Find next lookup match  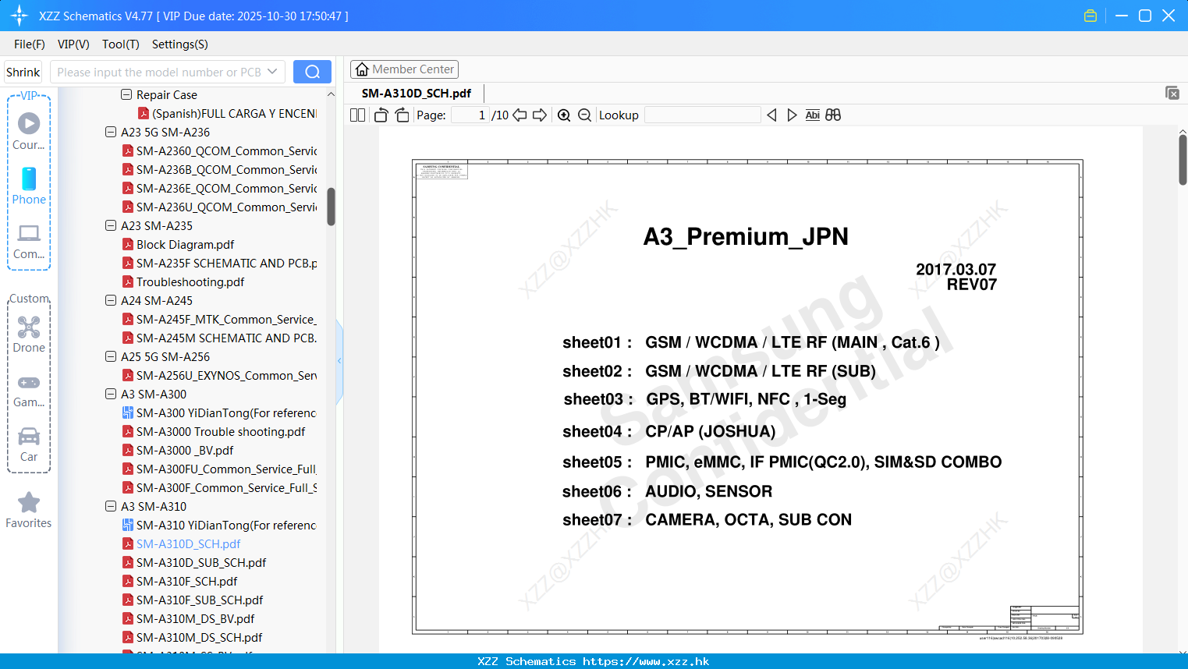click(792, 115)
